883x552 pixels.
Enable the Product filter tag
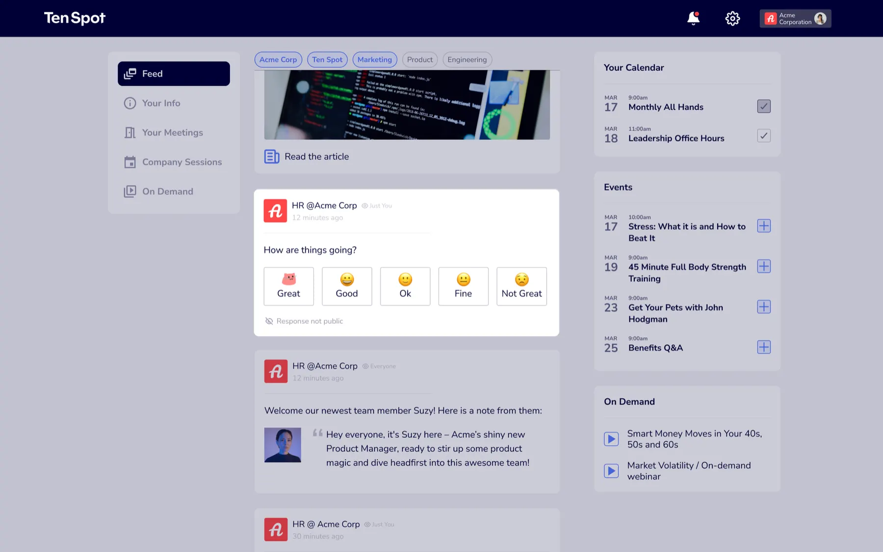420,59
